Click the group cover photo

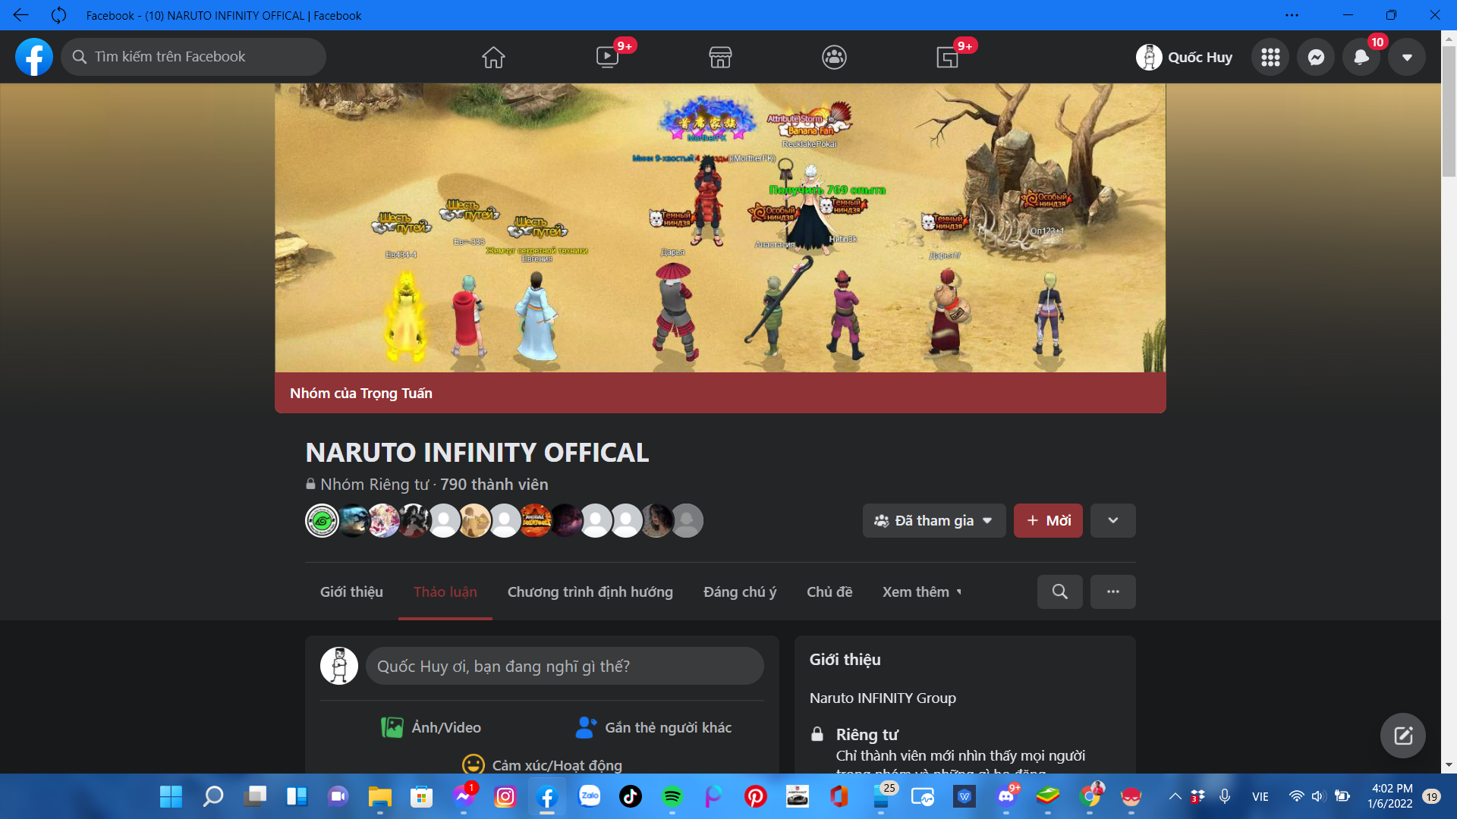coord(720,227)
